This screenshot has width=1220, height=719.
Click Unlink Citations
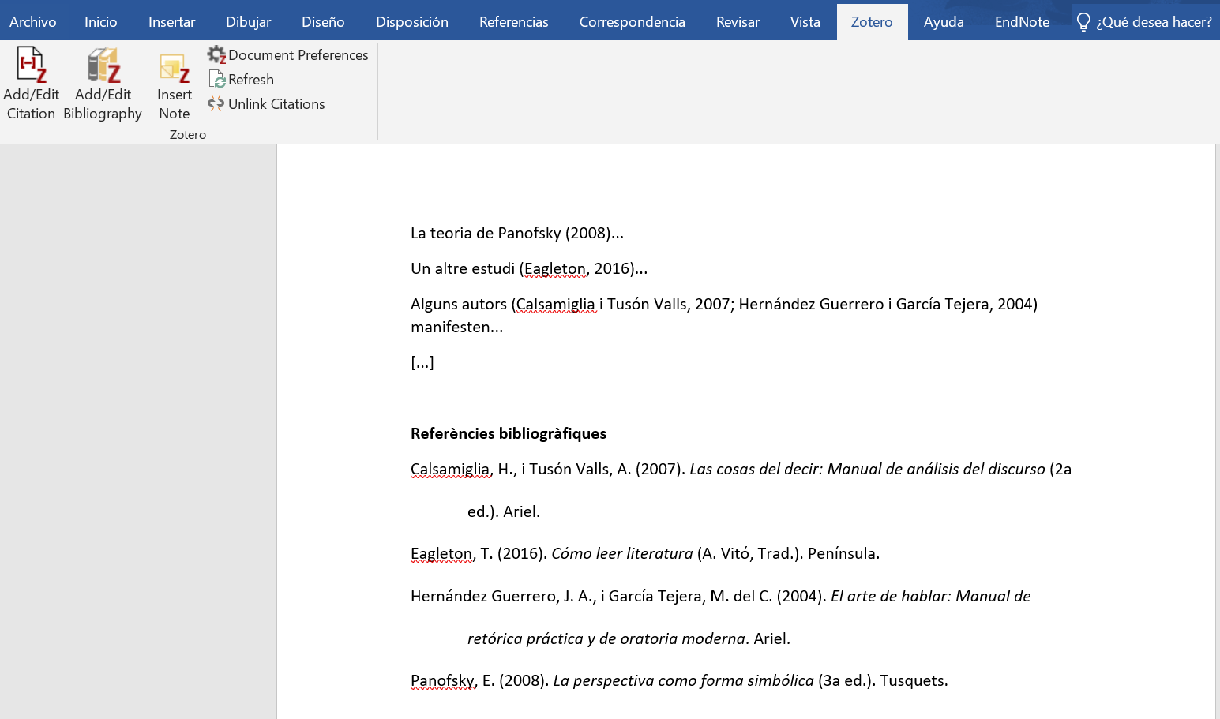click(x=266, y=104)
